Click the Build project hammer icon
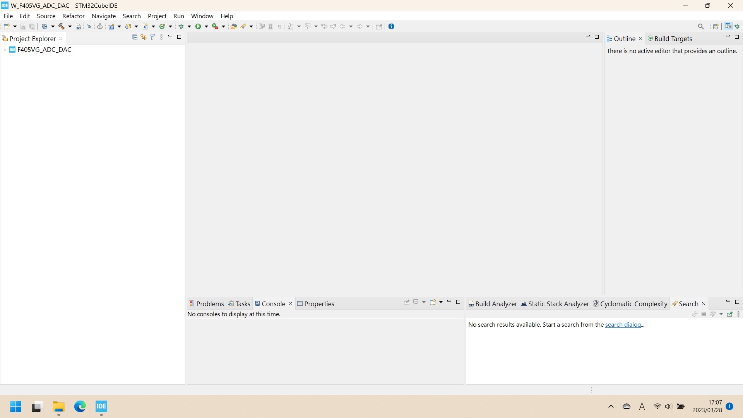The image size is (743, 418). [x=61, y=26]
